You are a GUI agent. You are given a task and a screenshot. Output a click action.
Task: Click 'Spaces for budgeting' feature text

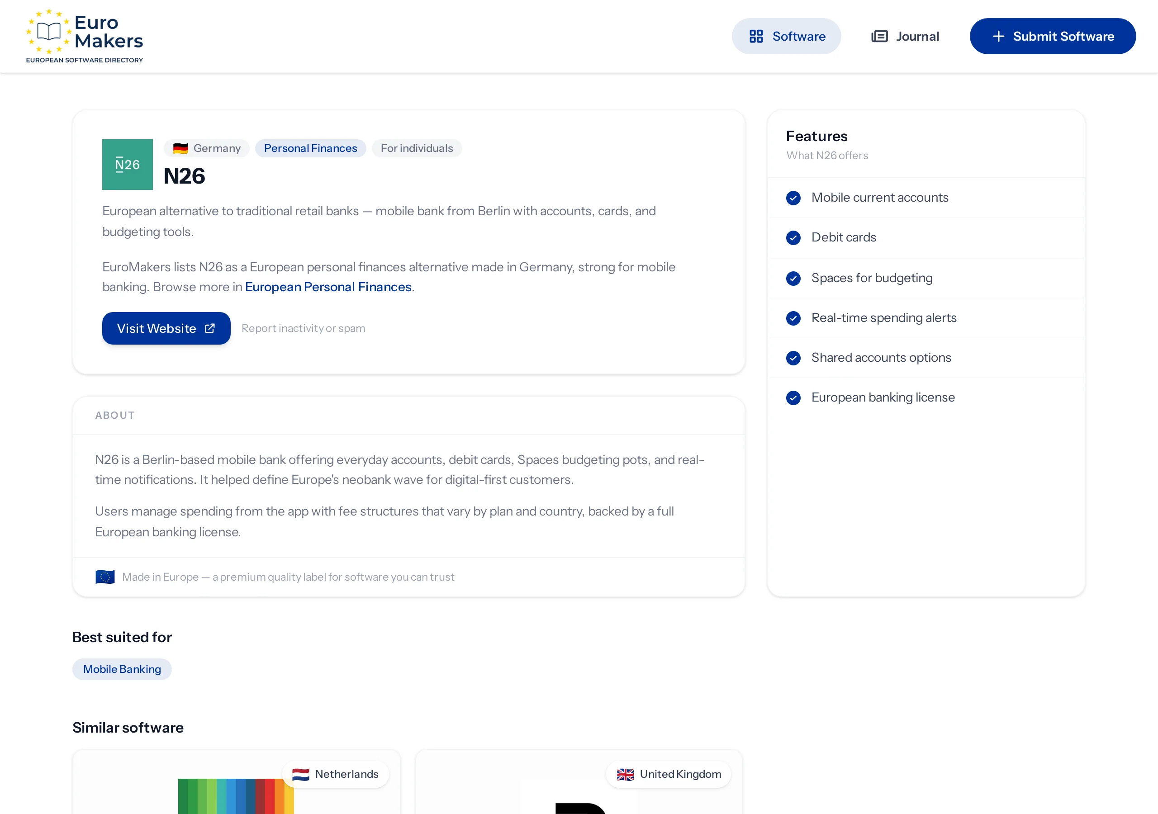[x=872, y=279]
